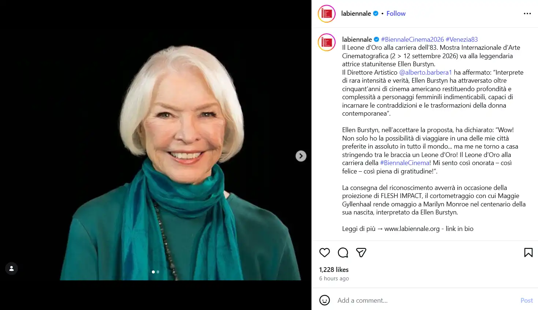538x310 pixels.
Task: Open the emoji picker smiley icon
Action: 325,300
